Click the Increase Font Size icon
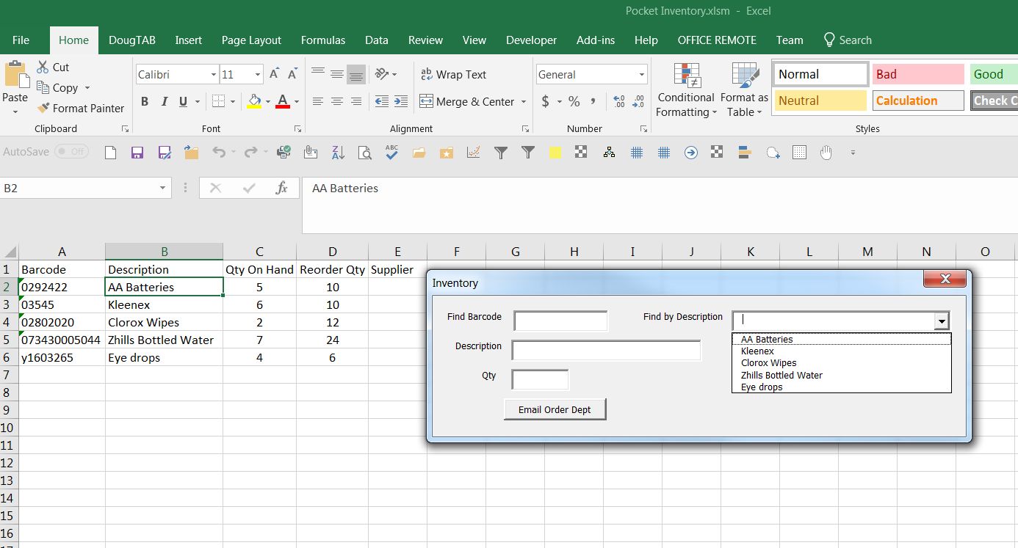 pyautogui.click(x=274, y=74)
